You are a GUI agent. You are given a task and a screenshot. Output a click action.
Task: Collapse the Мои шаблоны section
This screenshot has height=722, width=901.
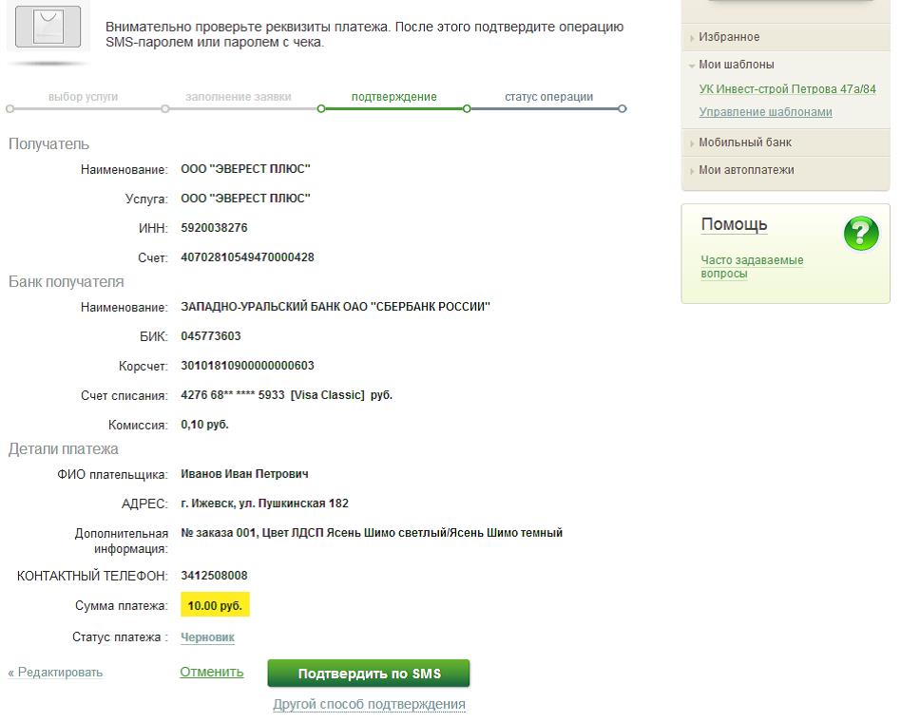[x=736, y=65]
